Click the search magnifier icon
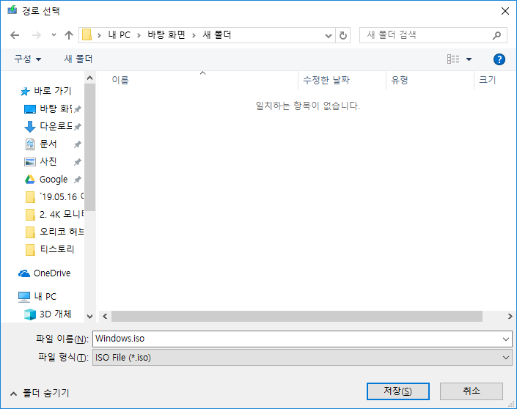517x409 pixels. pyautogui.click(x=496, y=35)
